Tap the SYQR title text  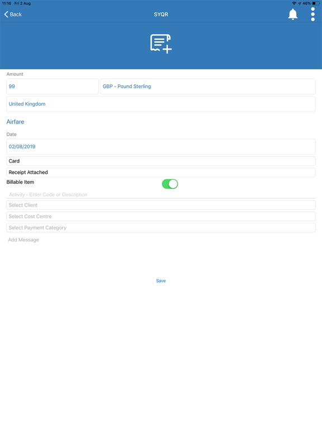(161, 15)
